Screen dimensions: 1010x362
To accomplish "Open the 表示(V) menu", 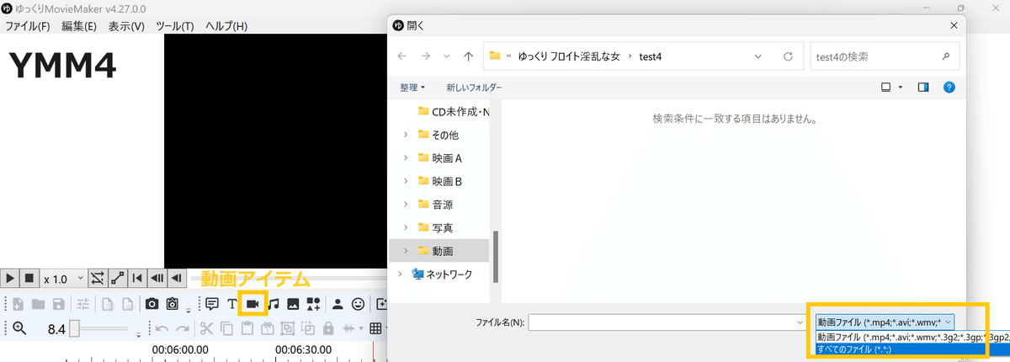I will click(125, 26).
